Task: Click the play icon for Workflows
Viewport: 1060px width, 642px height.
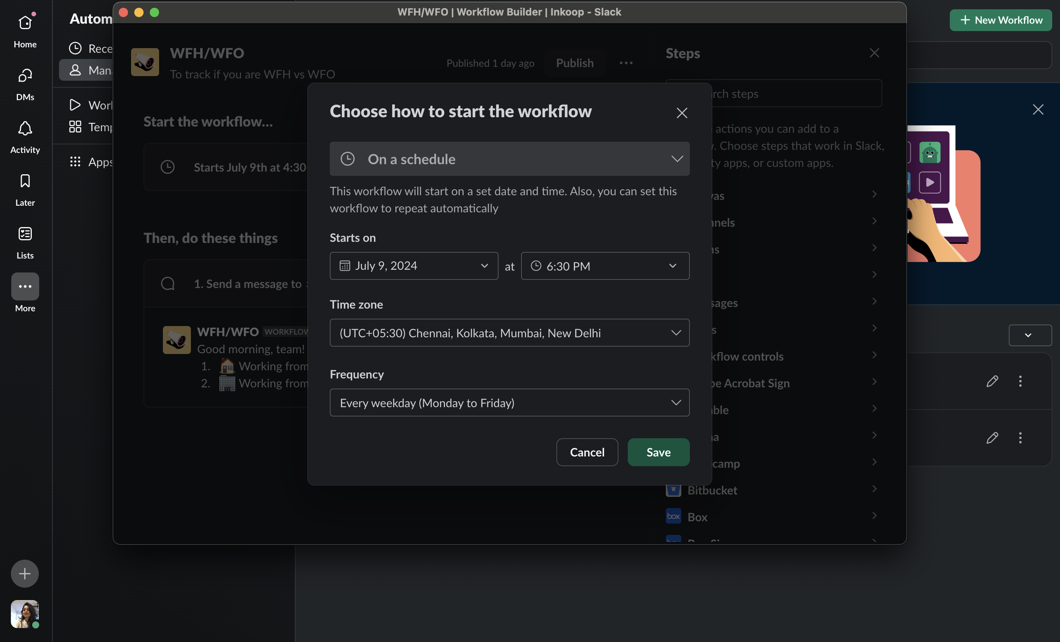Action: [75, 104]
